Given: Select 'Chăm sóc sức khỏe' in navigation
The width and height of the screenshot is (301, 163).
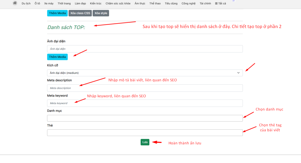Looking at the screenshot, I should [118, 4].
